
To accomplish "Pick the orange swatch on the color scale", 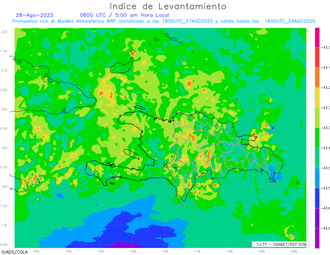I will [x=317, y=78].
